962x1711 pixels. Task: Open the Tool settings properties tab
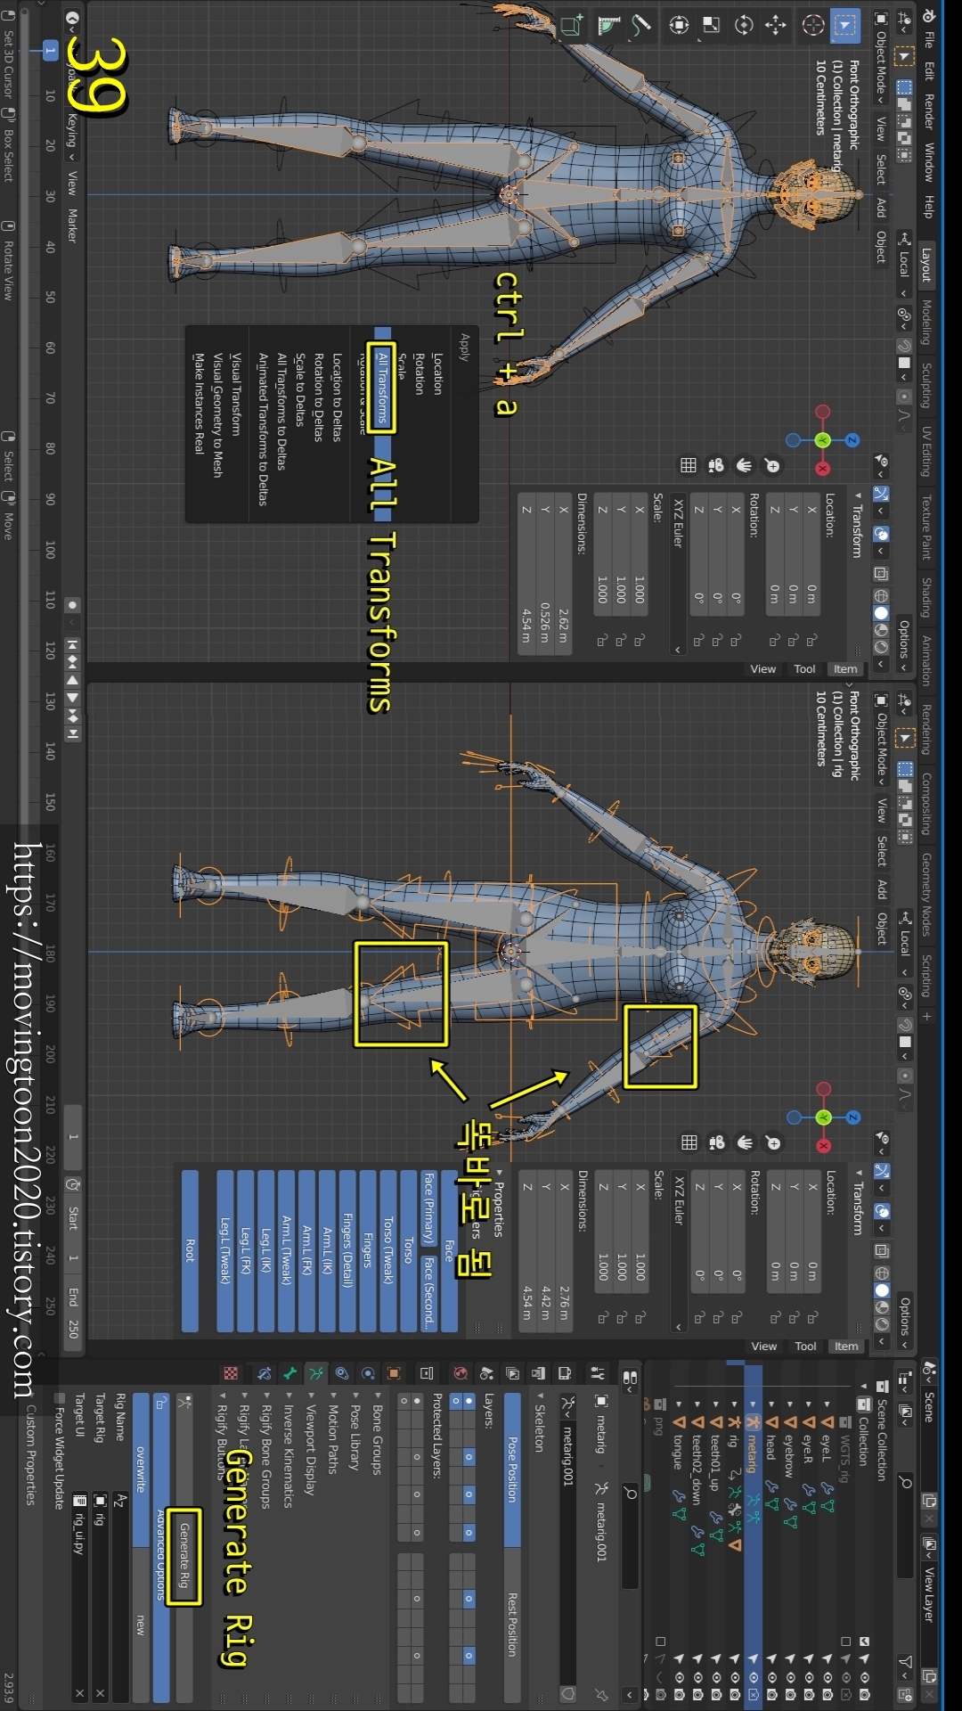point(598,1373)
